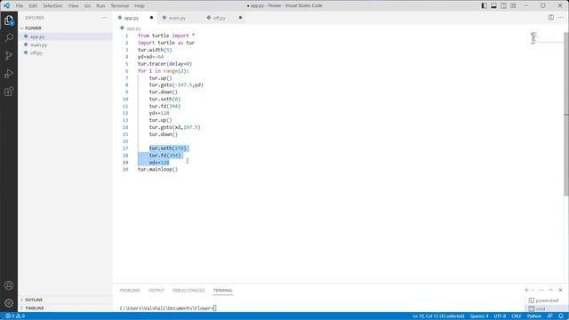Select the powershell terminal instance

[543, 300]
